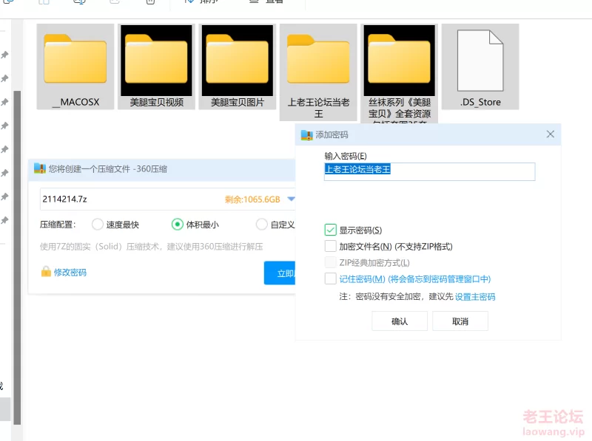Image resolution: width=592 pixels, height=441 pixels.
Task: Select the .DS_Store file
Action: (x=480, y=66)
